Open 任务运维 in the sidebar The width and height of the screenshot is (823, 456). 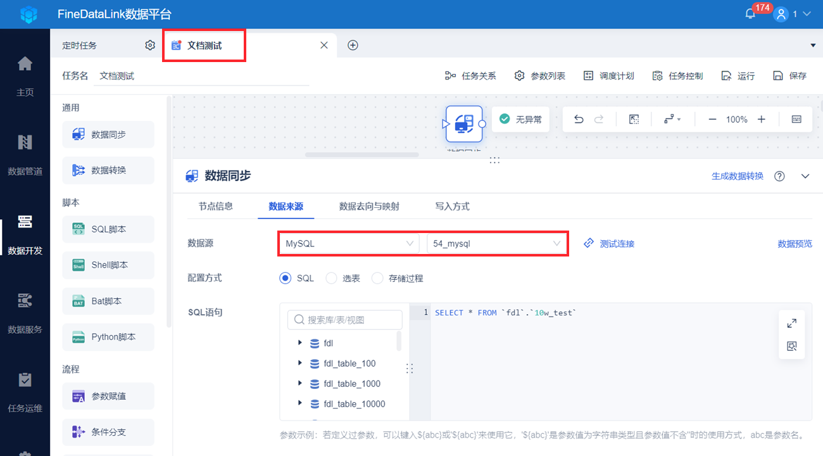click(x=25, y=393)
